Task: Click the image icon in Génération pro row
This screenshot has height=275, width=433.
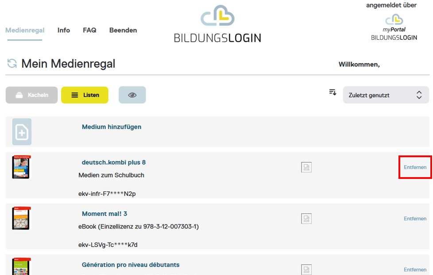Action: [x=306, y=270]
